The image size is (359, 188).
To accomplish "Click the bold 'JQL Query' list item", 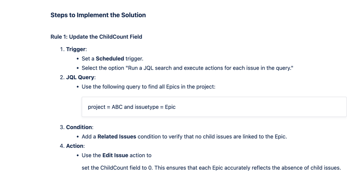I will 80,77.
